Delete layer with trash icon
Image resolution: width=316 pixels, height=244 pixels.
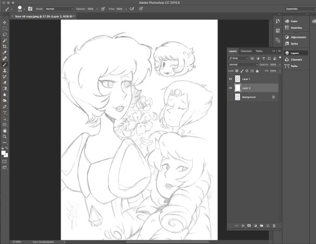(274, 226)
